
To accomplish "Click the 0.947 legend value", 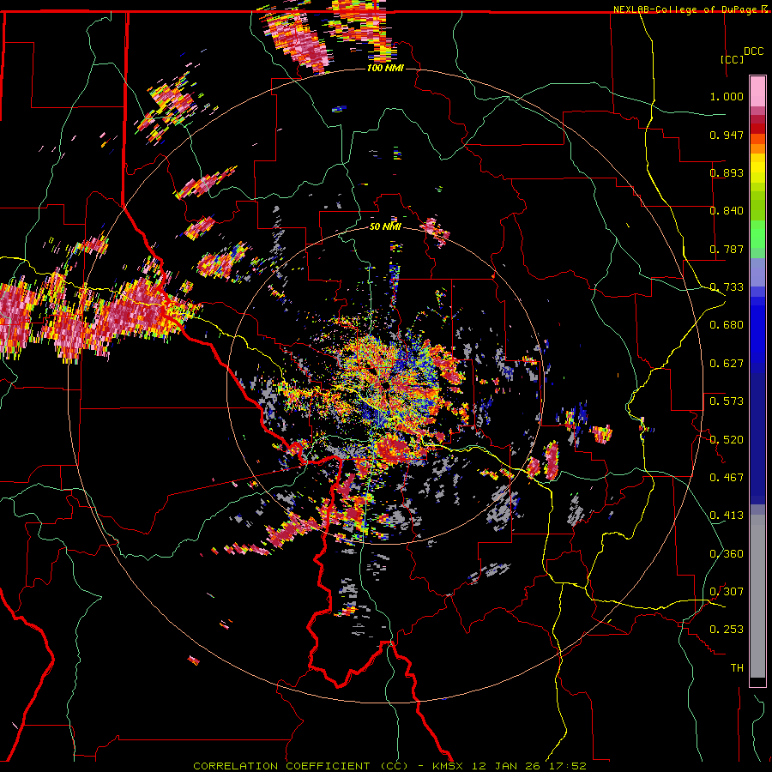I will point(727,135).
